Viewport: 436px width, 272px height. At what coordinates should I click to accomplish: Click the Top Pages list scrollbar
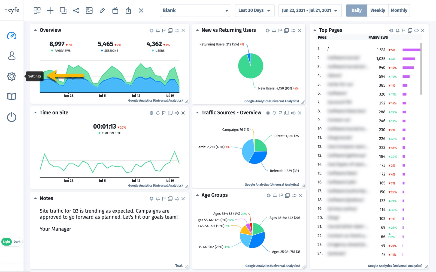(x=421, y=69)
